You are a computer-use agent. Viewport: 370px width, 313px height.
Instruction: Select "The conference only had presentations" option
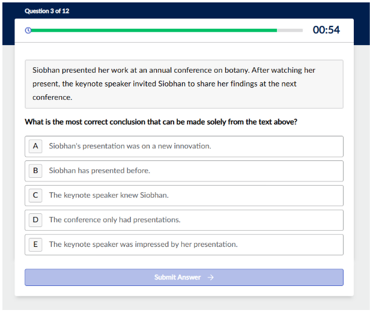pyautogui.click(x=115, y=220)
